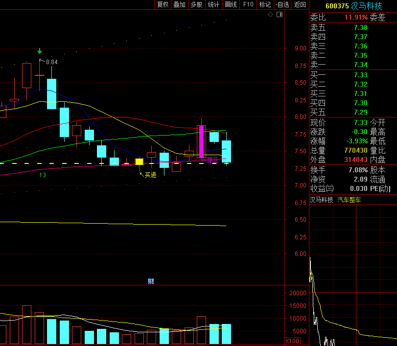This screenshot has width=397, height=346.
Task: Select stock title 600375 汉马科技
Action: click(x=354, y=6)
